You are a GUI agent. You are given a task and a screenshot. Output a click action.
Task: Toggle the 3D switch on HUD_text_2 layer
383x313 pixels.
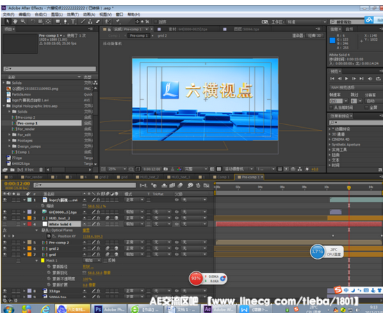click(x=116, y=218)
